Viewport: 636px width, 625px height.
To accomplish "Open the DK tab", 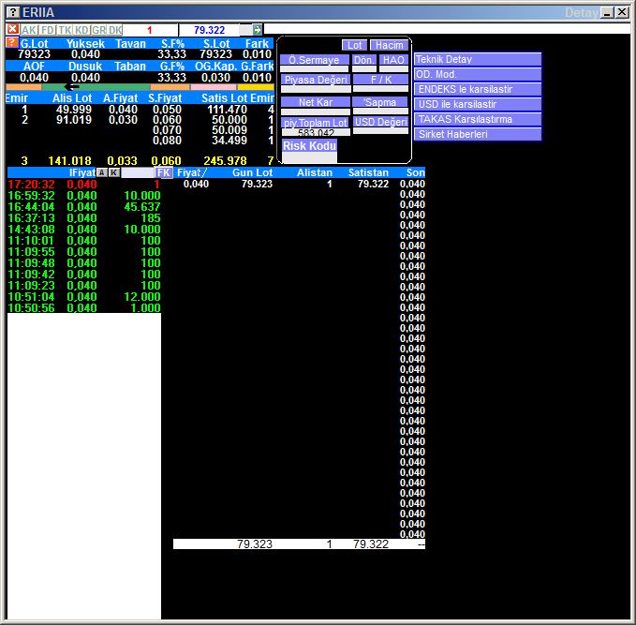I will 115,30.
